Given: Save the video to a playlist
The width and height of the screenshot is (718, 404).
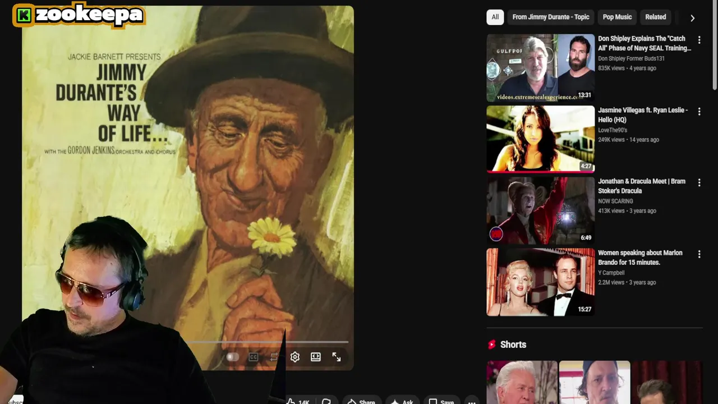Looking at the screenshot, I should click(441, 401).
